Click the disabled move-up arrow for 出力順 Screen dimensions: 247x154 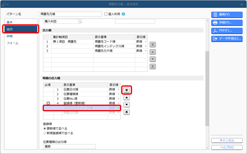point(153,52)
